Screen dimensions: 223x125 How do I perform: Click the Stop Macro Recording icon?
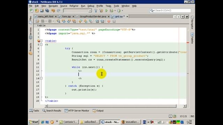(114, 21)
